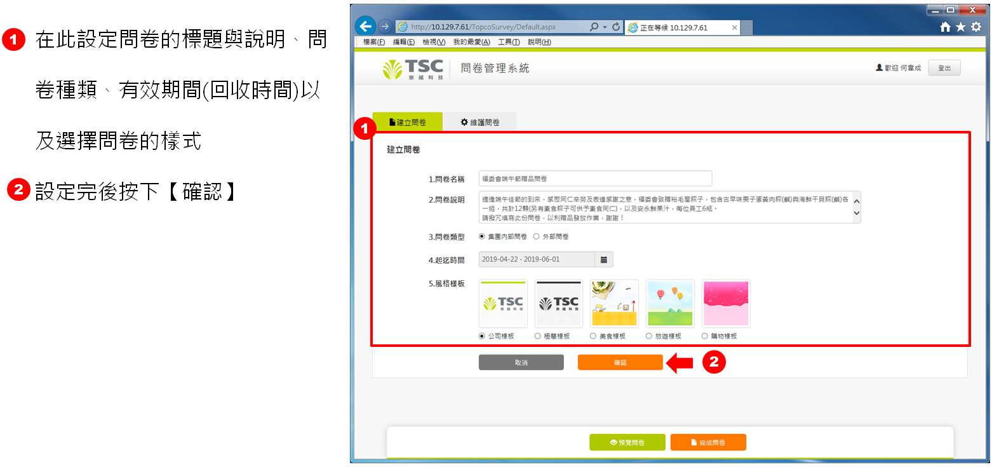Open the 工具(T) menu

pyautogui.click(x=509, y=42)
